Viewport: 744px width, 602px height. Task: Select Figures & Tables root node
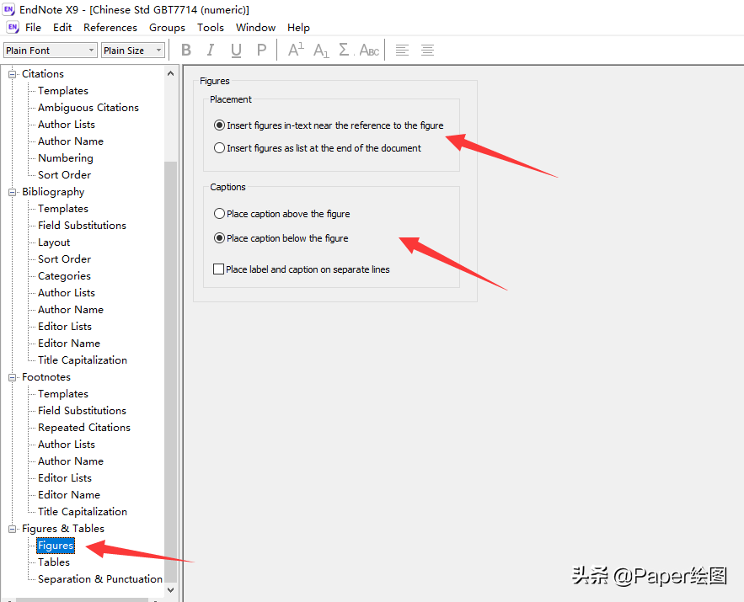point(63,528)
